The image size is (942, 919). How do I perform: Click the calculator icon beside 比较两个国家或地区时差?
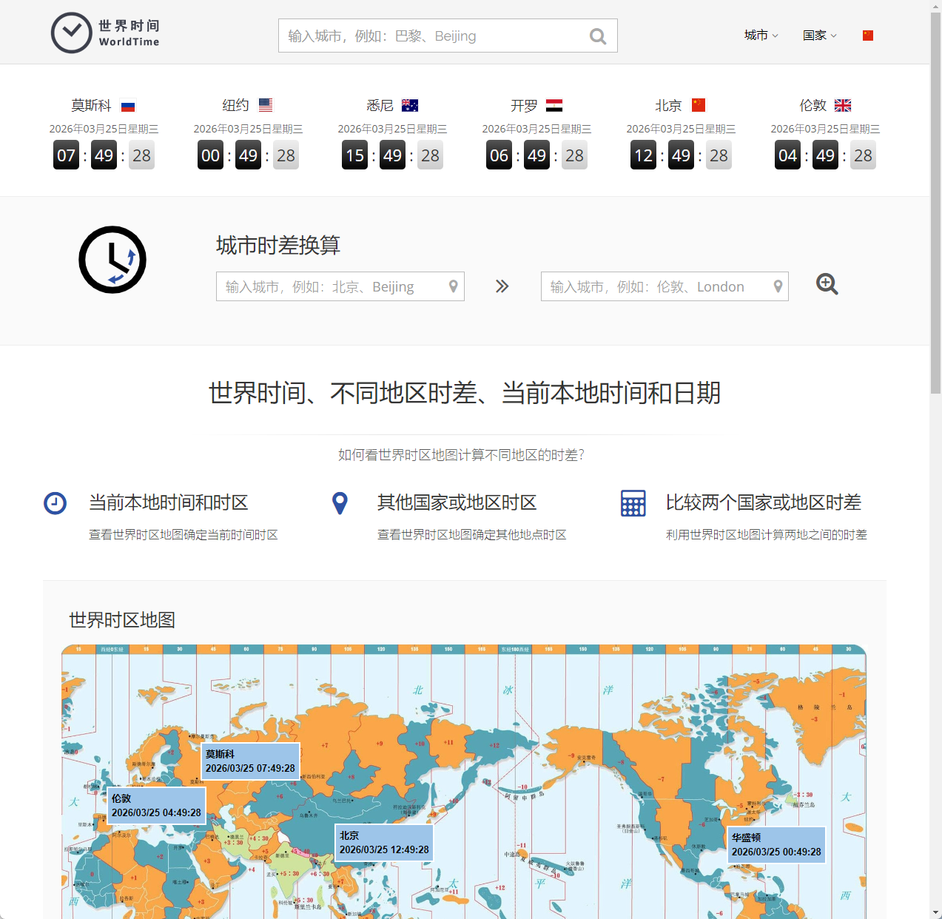(x=633, y=503)
